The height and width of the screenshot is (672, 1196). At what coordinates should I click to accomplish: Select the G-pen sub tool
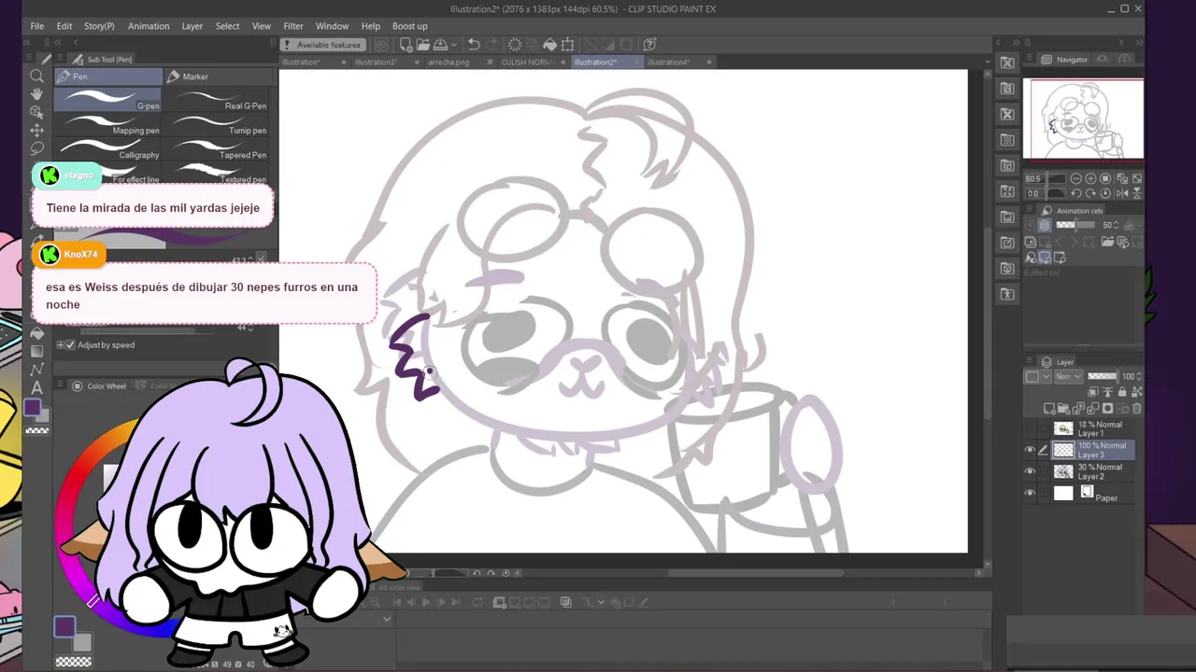coord(107,100)
